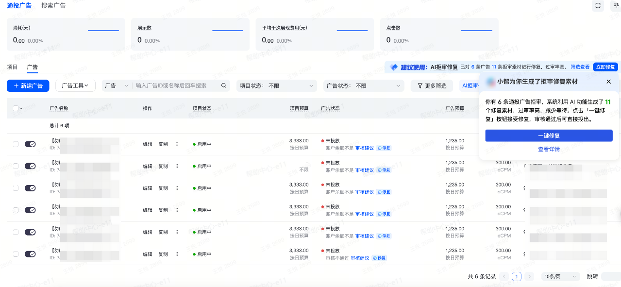Open the 查看详情 link
The height and width of the screenshot is (287, 621).
coord(549,149)
